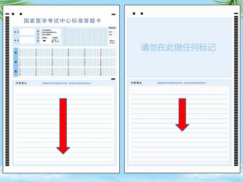
Task: Click the right page writing instruction note
Action: (x=182, y=83)
